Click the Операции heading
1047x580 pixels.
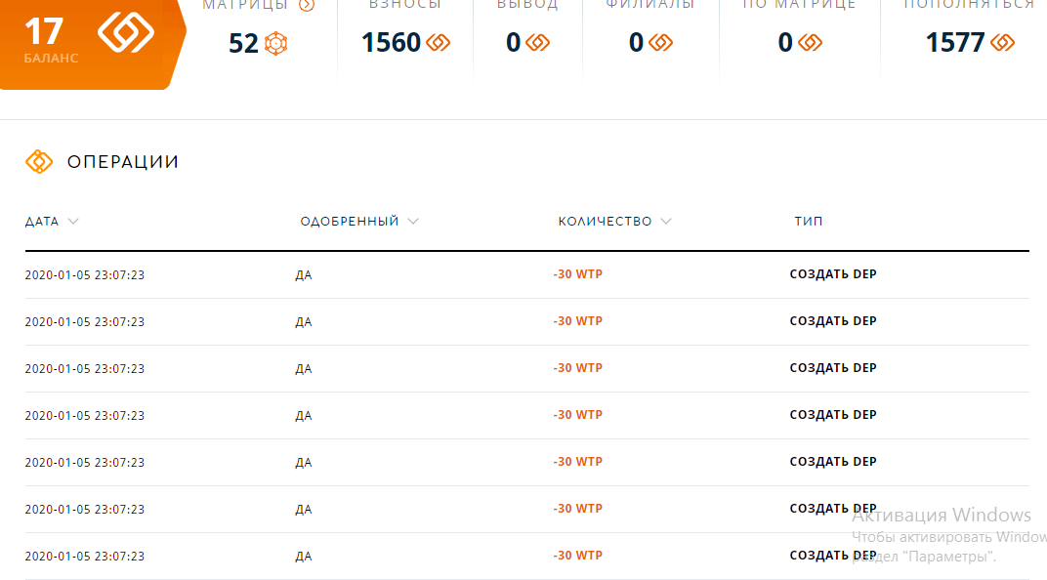coord(123,161)
